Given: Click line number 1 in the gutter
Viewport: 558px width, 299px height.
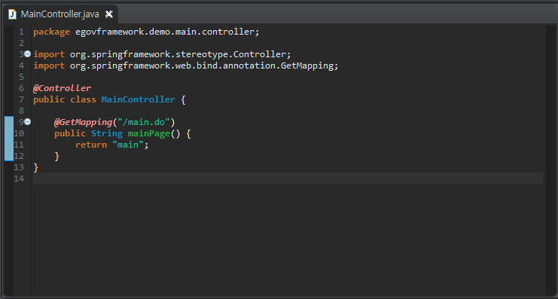Looking at the screenshot, I should pyautogui.click(x=21, y=32).
